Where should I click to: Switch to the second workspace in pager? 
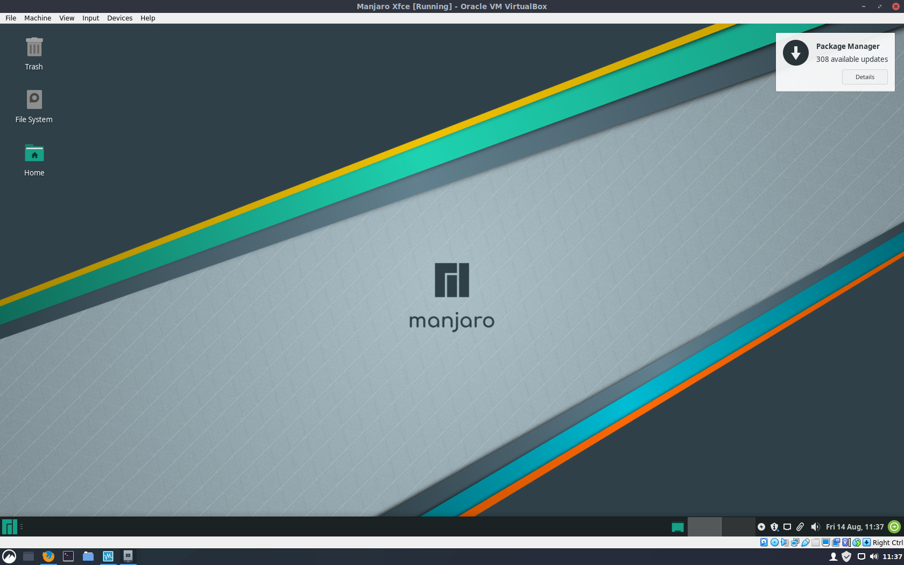click(738, 527)
